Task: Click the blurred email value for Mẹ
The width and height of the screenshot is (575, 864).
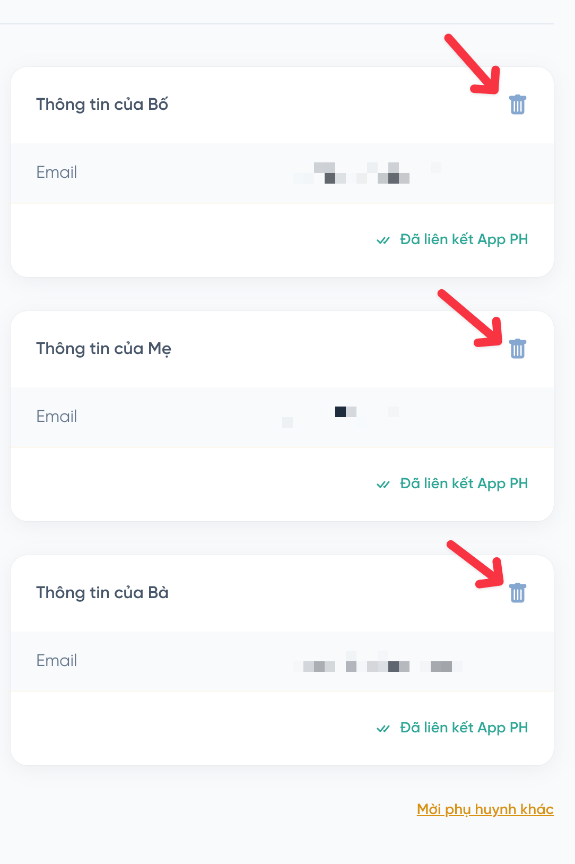Action: click(345, 415)
